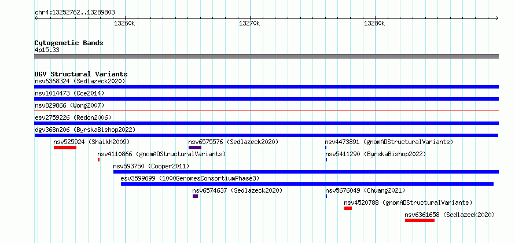Click the gray 4p15.33 cytogenetic band bar
The width and height of the screenshot is (515, 243).
[266, 56]
